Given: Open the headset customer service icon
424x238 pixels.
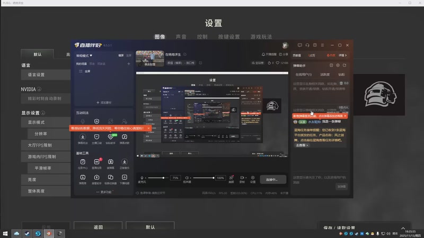Looking at the screenshot, I should [x=307, y=45].
